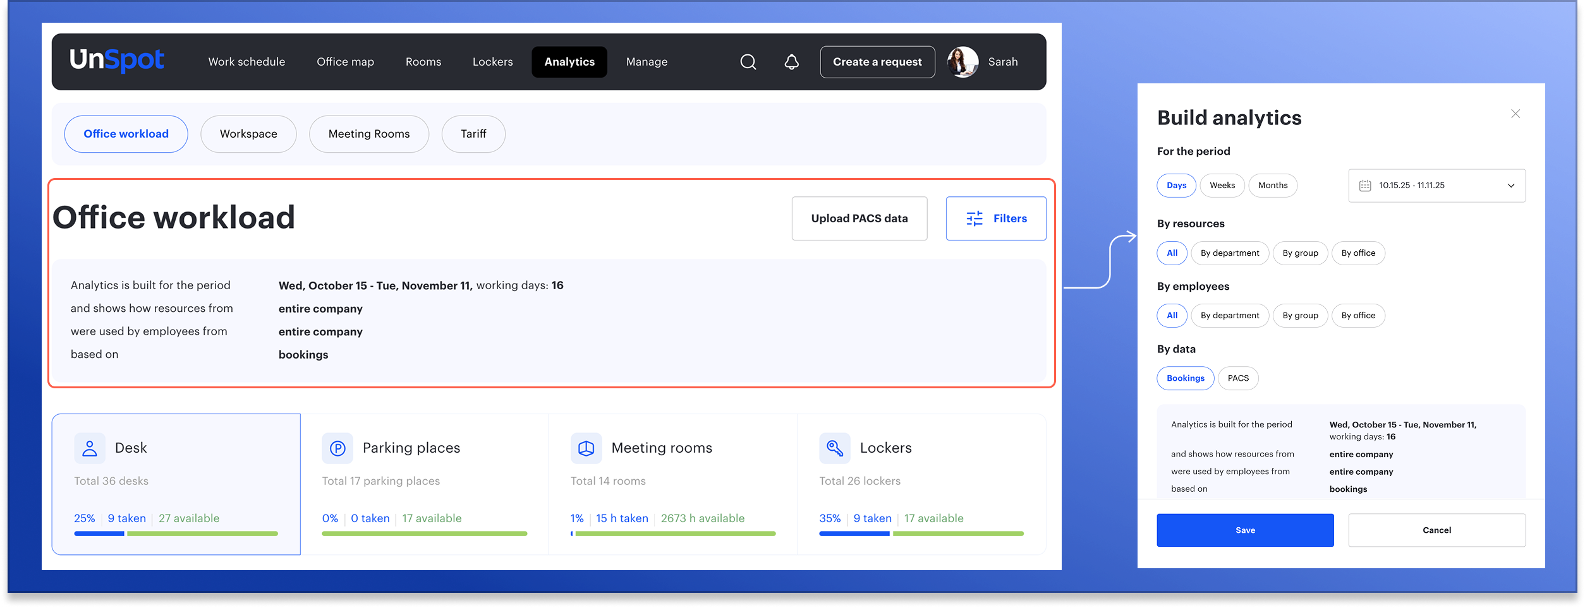The image size is (1585, 608).
Task: Open notifications bell icon
Action: coord(791,62)
